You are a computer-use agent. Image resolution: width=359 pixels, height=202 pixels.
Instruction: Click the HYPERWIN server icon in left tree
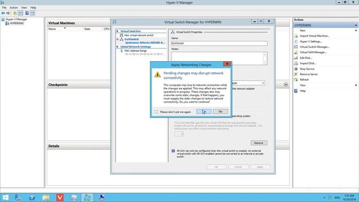(7, 24)
